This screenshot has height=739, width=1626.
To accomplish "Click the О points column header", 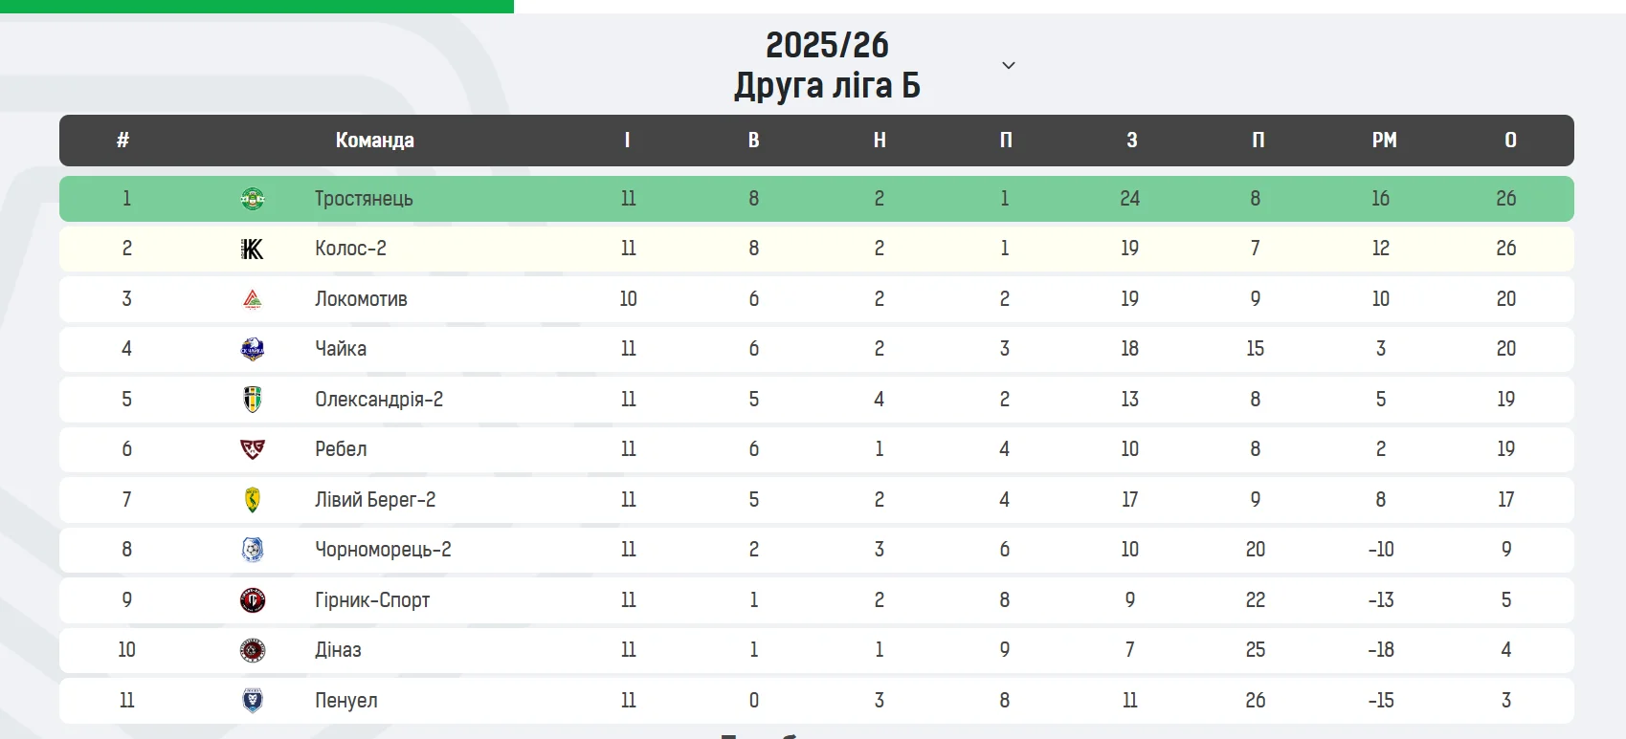I will click(1510, 141).
